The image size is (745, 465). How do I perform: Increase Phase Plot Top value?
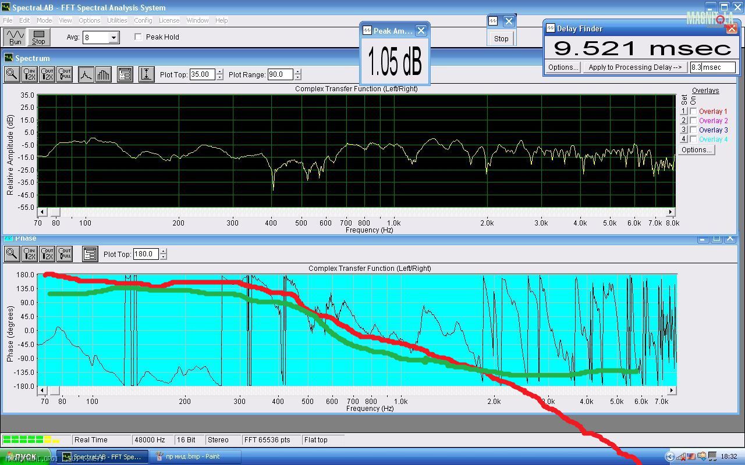pos(163,251)
